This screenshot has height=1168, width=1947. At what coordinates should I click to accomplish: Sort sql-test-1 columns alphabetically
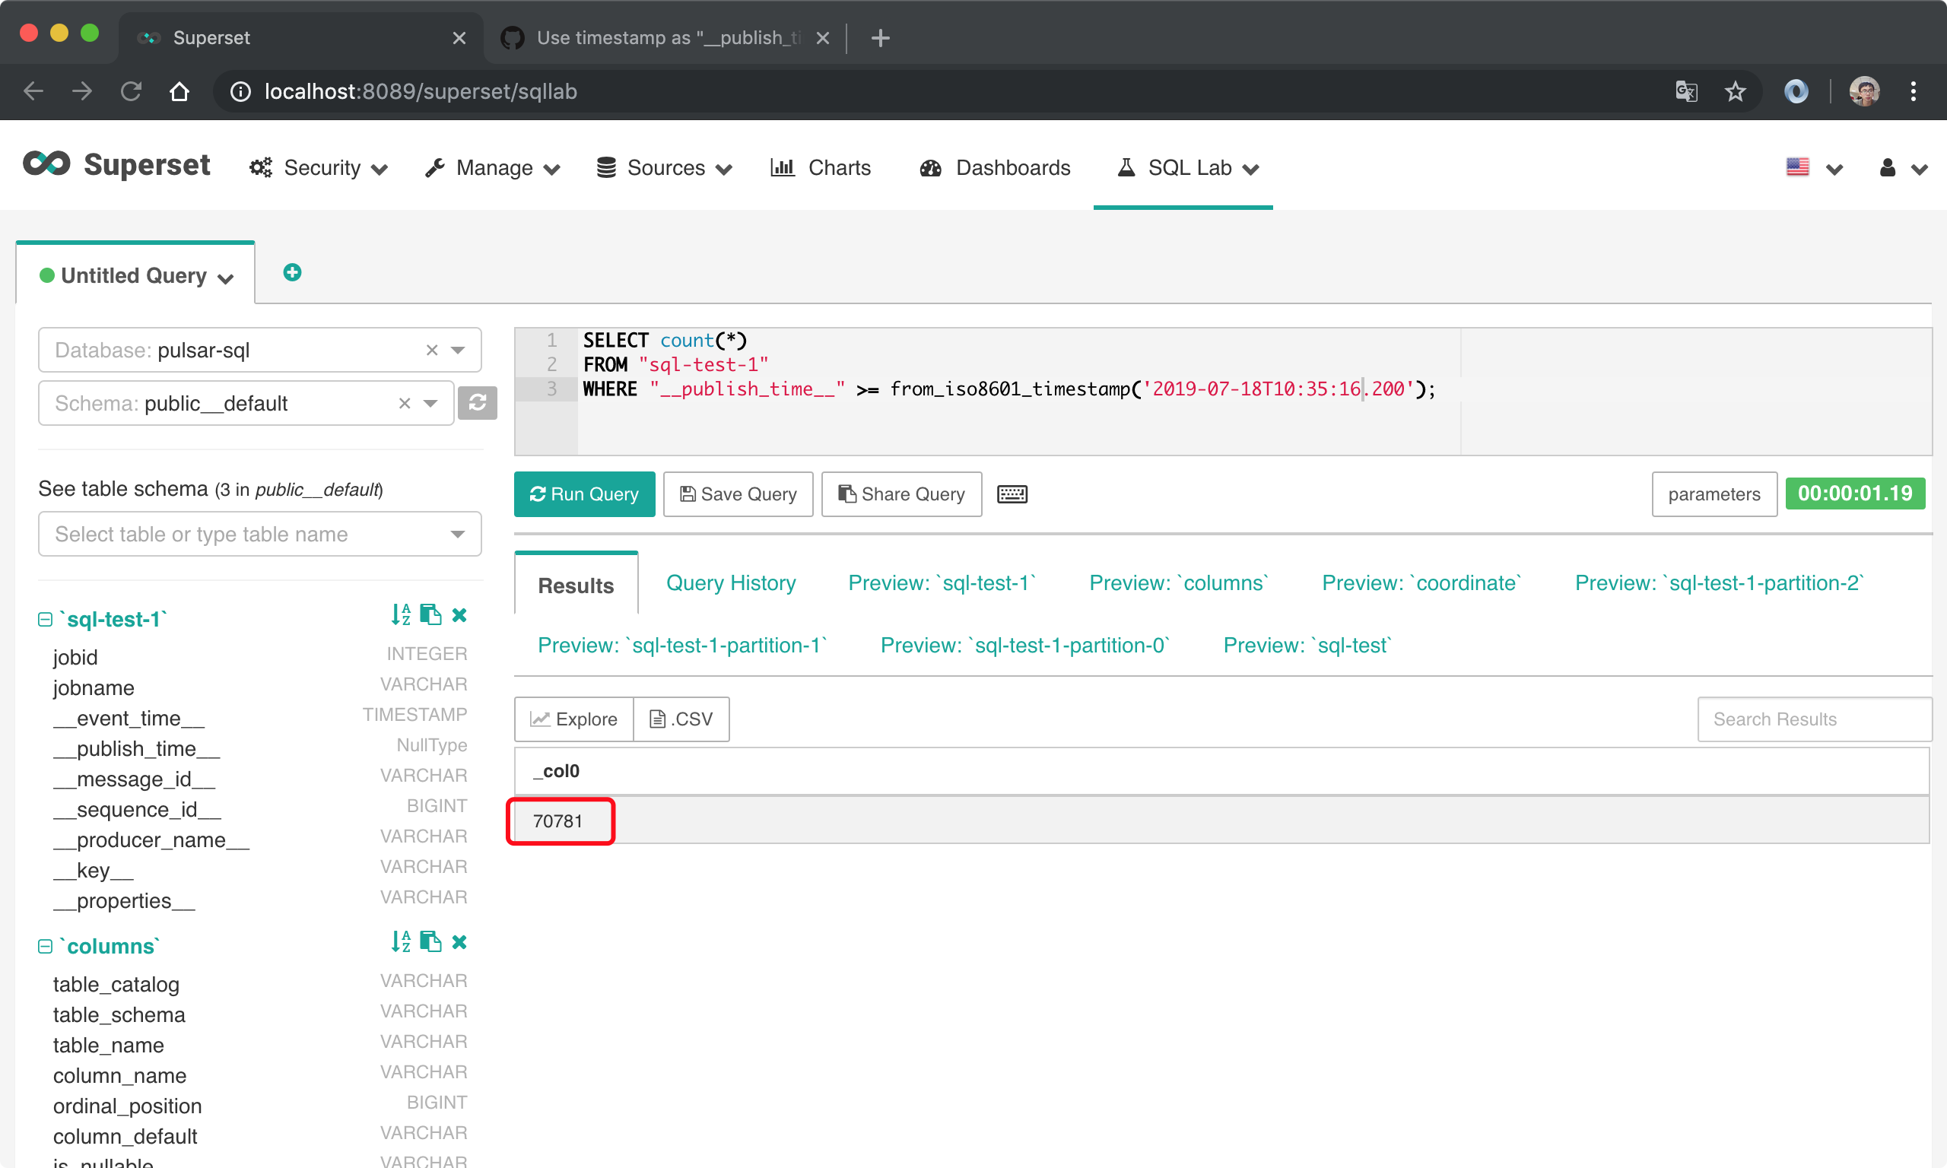pos(401,614)
